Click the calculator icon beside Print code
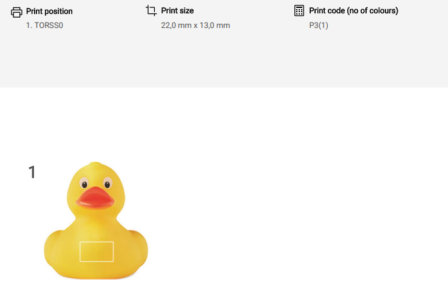The height and width of the screenshot is (299, 448). 299,10
